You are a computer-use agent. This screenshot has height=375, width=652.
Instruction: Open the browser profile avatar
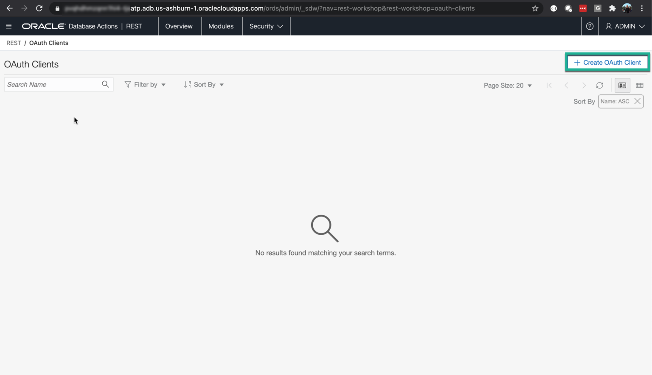click(x=627, y=8)
